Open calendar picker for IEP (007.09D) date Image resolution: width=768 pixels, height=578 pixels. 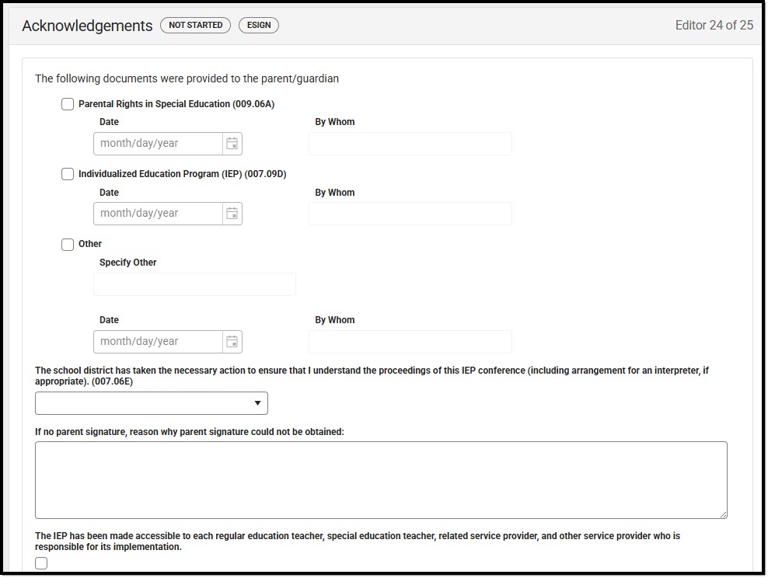(x=232, y=214)
